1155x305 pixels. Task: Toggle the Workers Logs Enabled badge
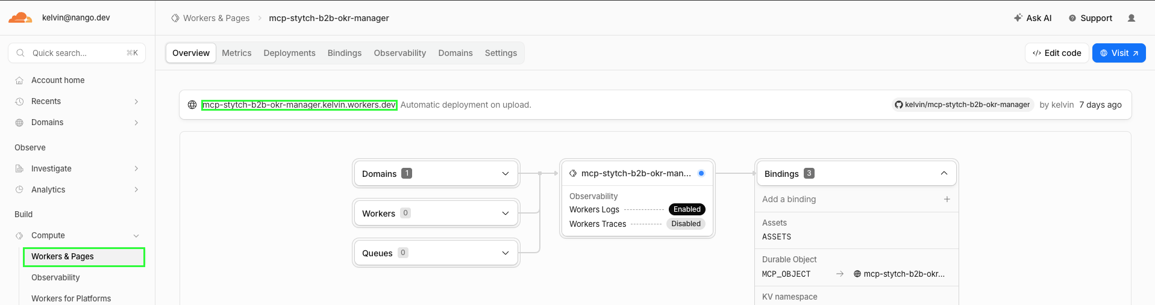687,209
